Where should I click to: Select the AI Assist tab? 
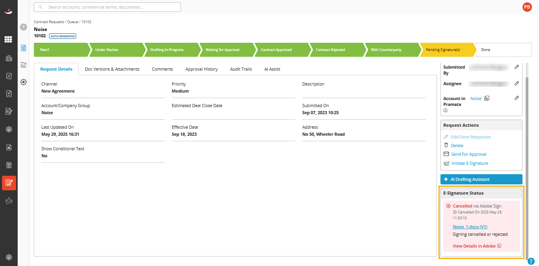click(x=272, y=69)
